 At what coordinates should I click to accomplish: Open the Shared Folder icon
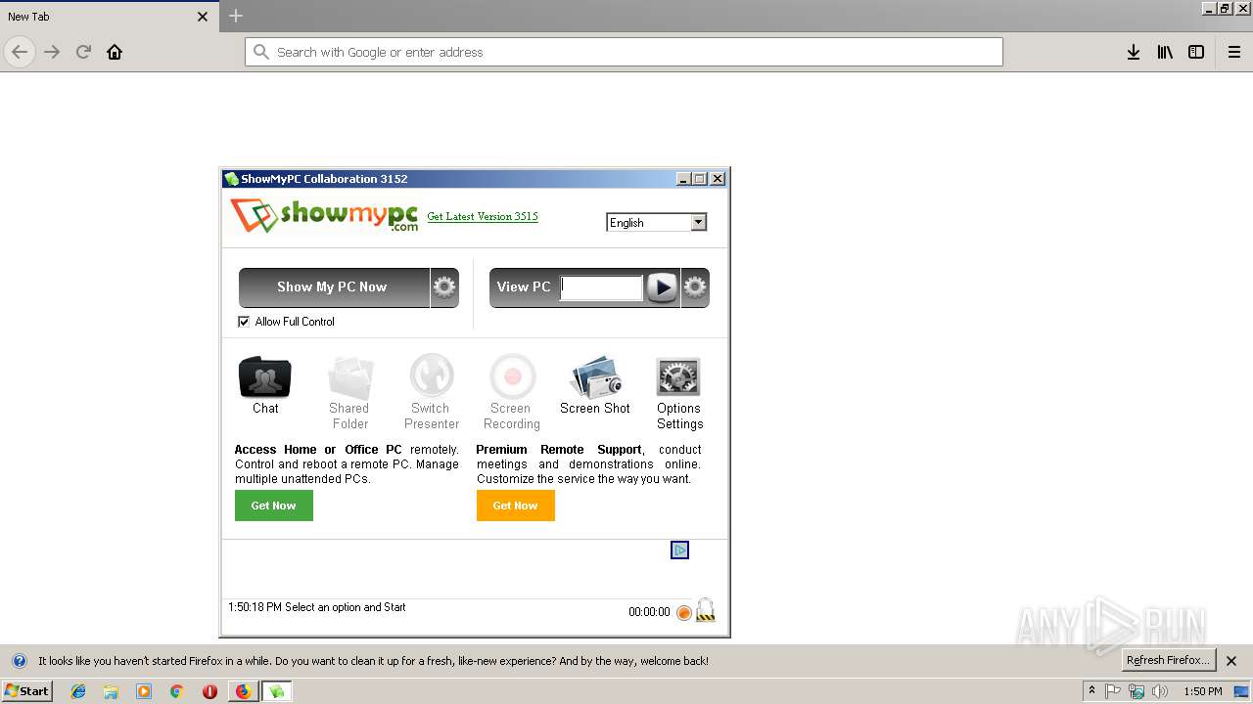349,377
